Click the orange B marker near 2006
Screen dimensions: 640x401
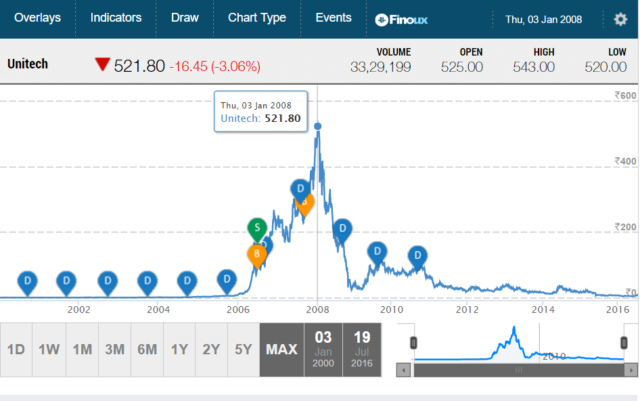point(257,254)
